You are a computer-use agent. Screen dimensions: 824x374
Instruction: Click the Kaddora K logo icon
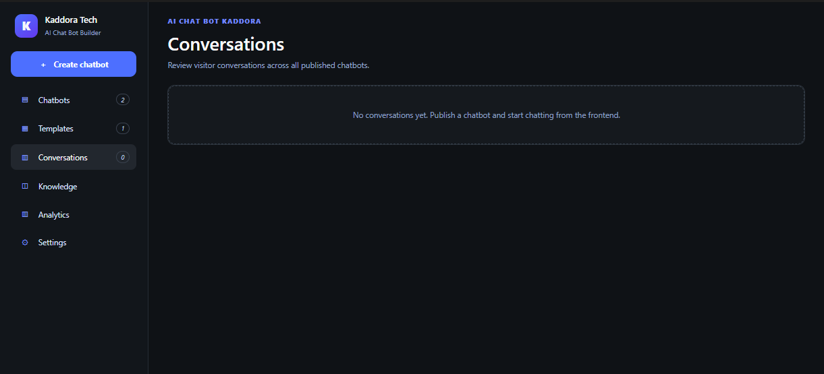[x=26, y=26]
